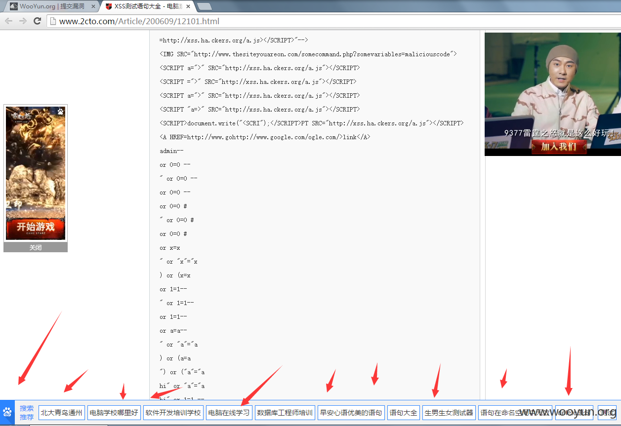Select the XSS测试语句大全 tab
The height and width of the screenshot is (426, 621).
coord(147,6)
